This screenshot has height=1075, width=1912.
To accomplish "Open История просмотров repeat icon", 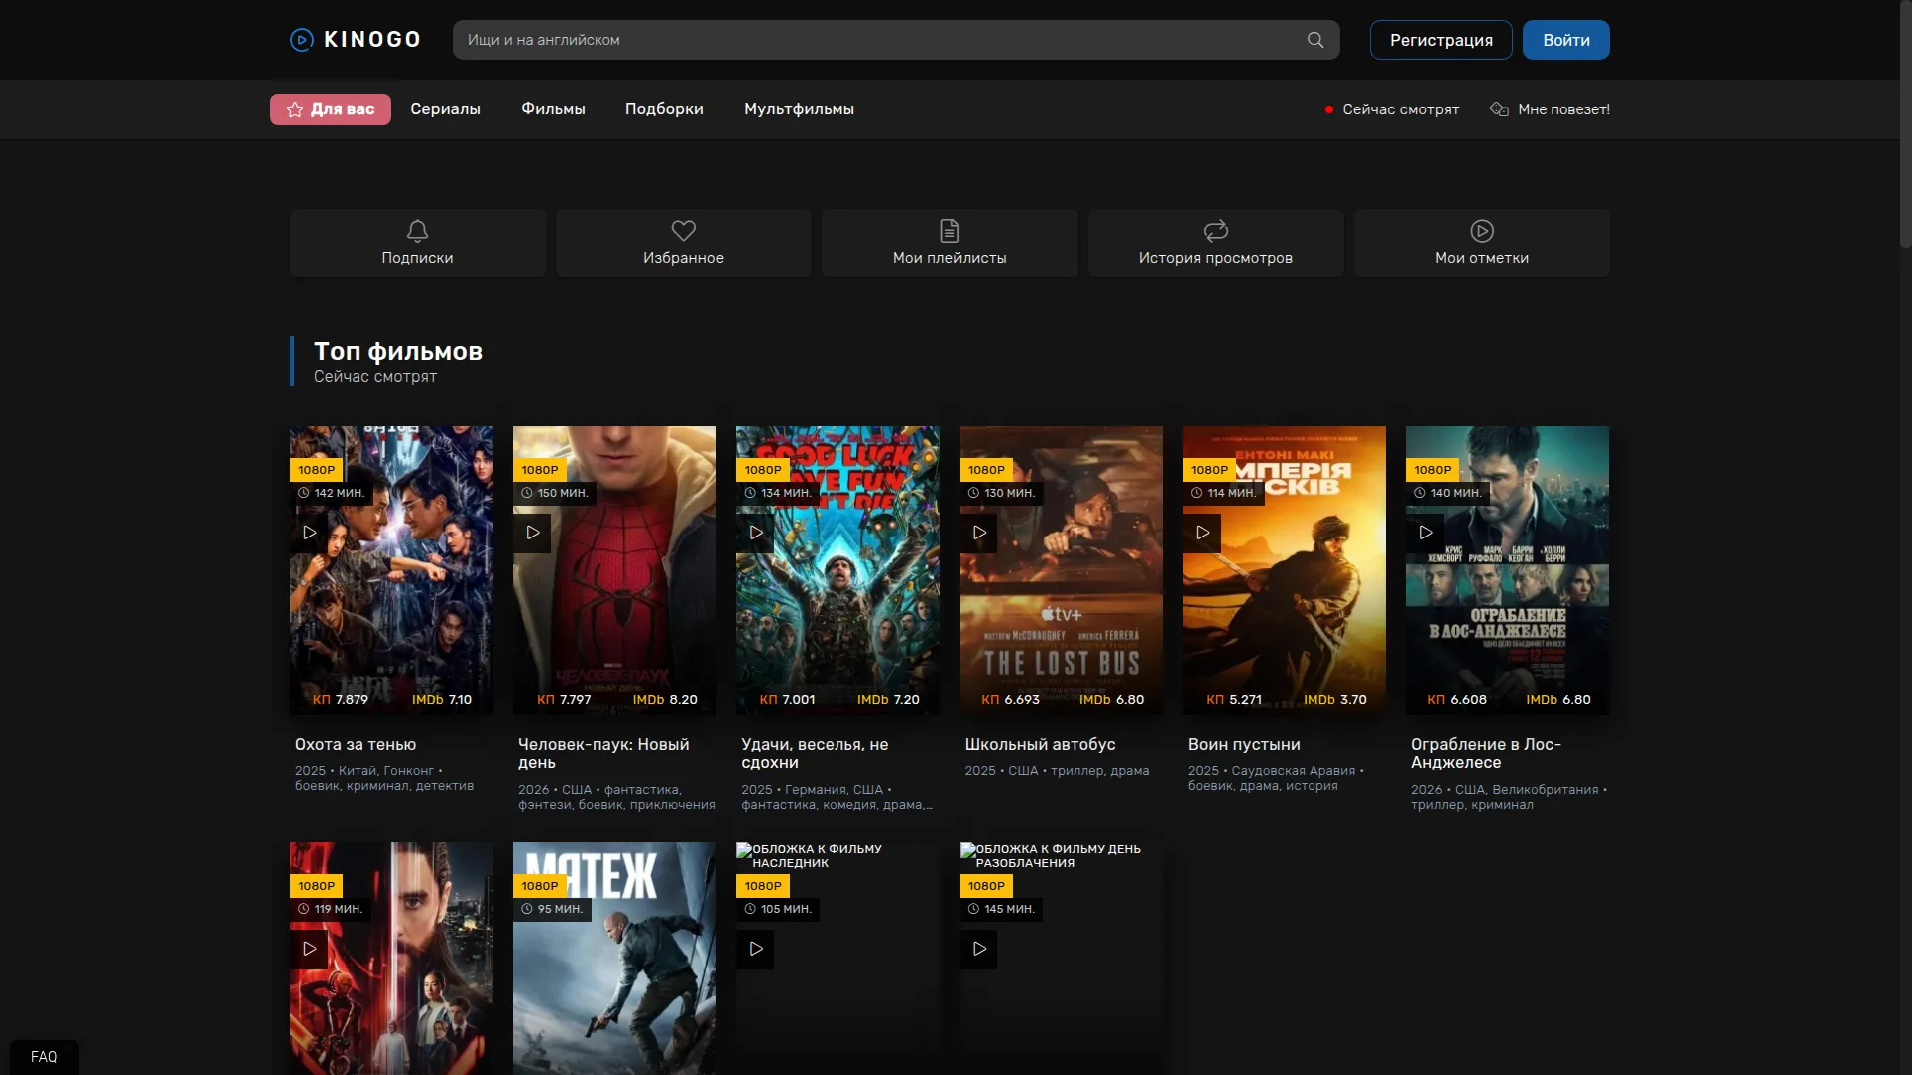I will click(x=1216, y=231).
